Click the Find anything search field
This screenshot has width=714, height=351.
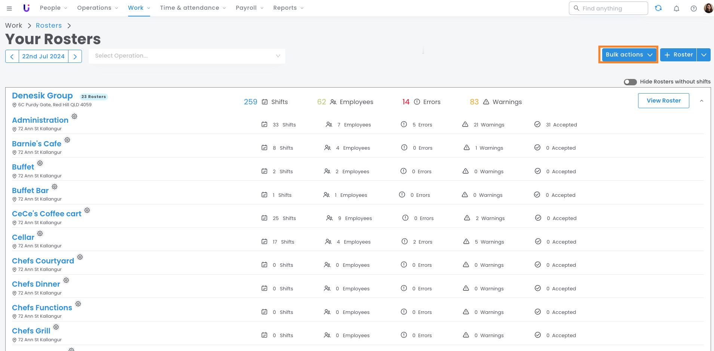pos(608,8)
